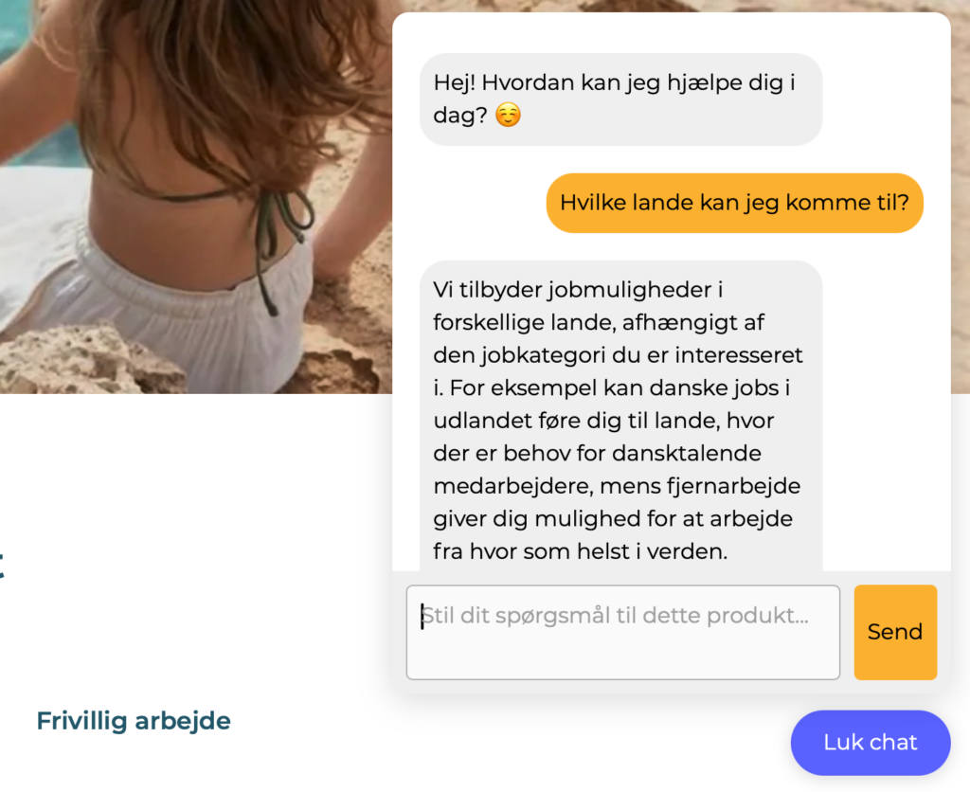Click the orange user message bubble
Viewport: 970px width, 792px height.
pos(734,203)
